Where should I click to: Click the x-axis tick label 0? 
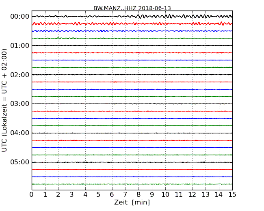point(32,195)
